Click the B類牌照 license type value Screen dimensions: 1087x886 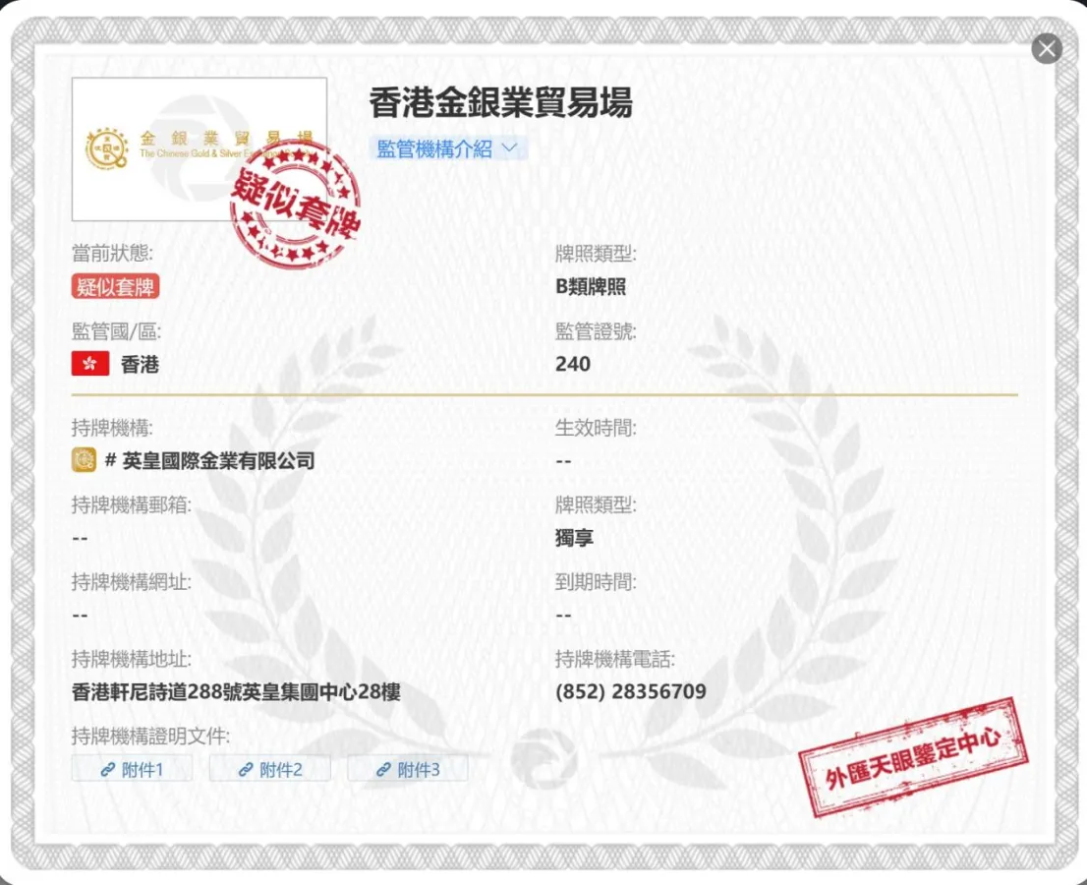(591, 286)
